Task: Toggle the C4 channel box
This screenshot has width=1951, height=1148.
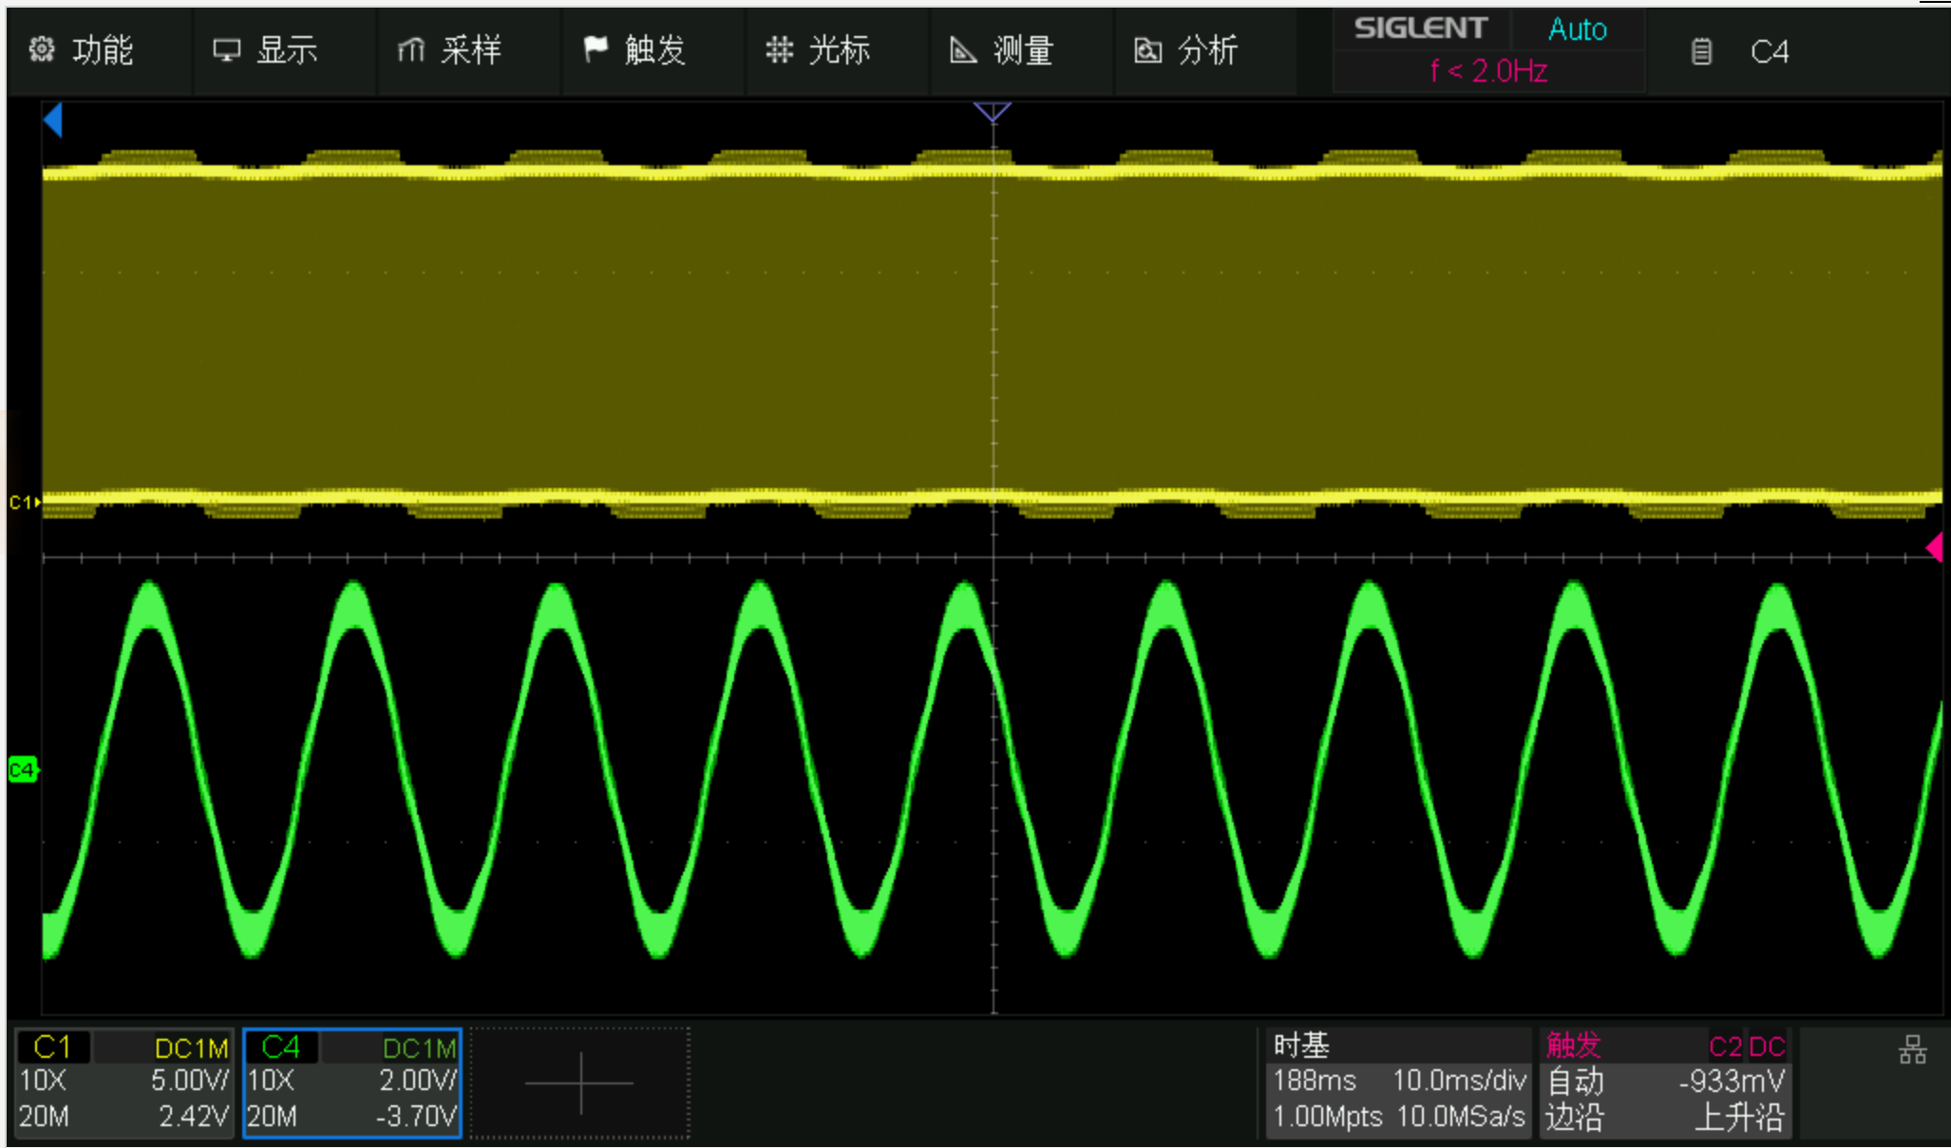Action: pos(351,1082)
